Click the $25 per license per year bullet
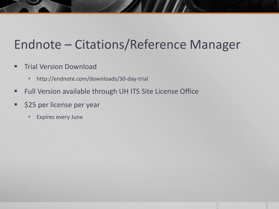This screenshot has height=209, width=279. point(62,105)
